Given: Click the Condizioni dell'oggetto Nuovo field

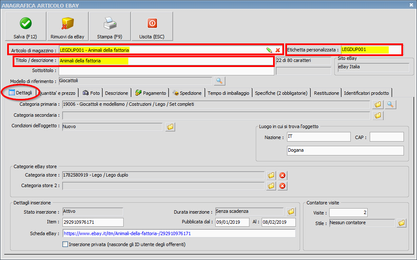Looking at the screenshot, I should [112, 127].
